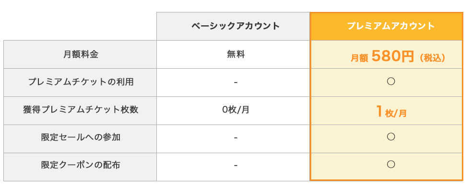Click the dash in basic 限定セールへの参加 cell
This screenshot has width=471, height=188.
coord(235,137)
